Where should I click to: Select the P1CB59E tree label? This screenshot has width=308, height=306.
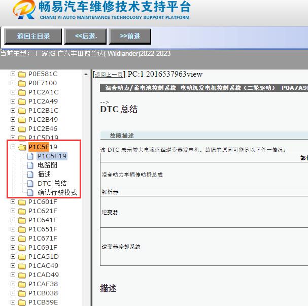[43, 302]
